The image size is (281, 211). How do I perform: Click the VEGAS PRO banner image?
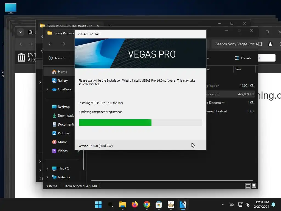140,53
